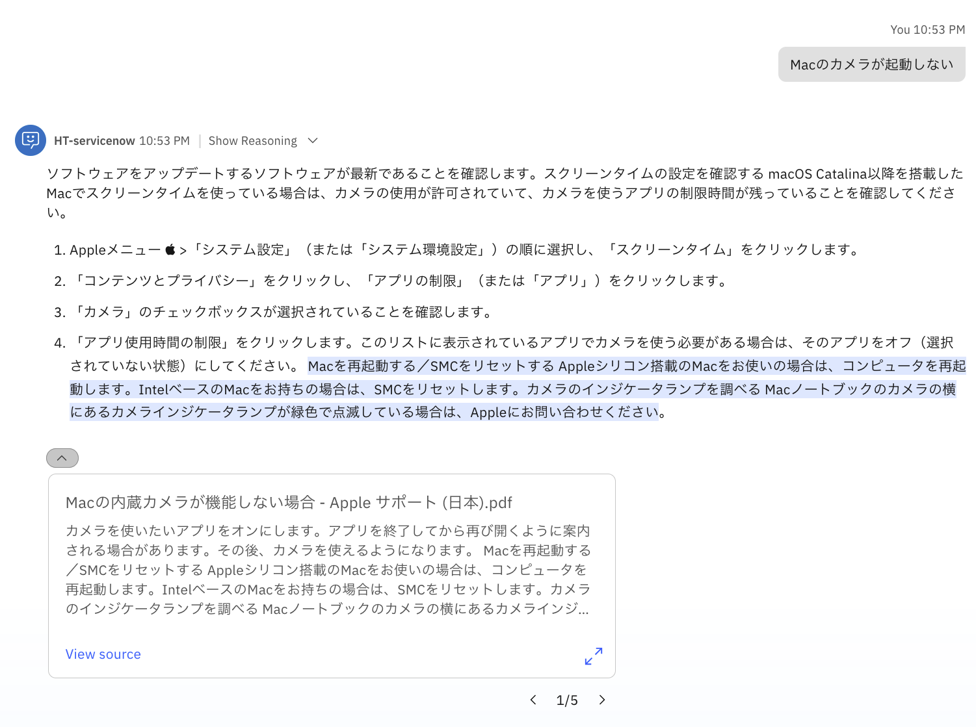The height and width of the screenshot is (727, 976).
Task: Click the HT-servicenow sender name
Action: [x=94, y=141]
